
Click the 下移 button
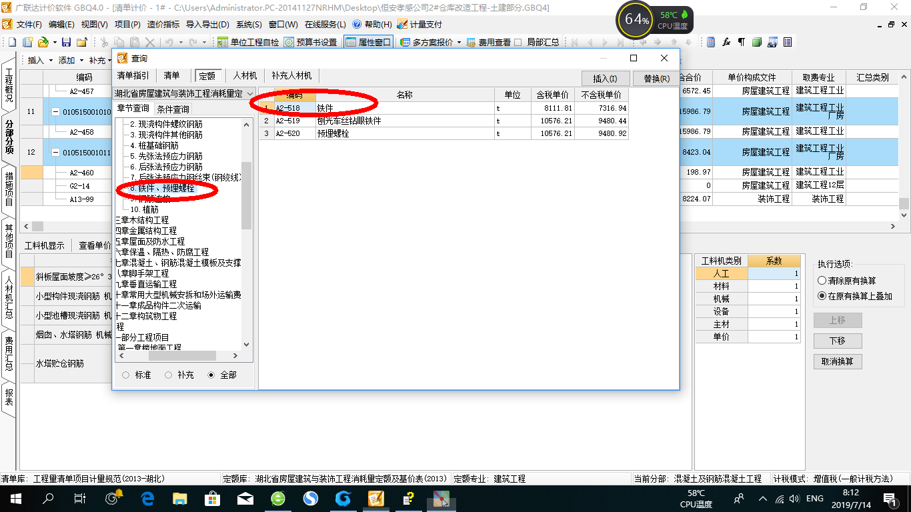pos(837,341)
